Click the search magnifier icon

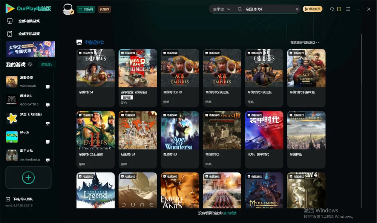pyautogui.click(x=239, y=9)
